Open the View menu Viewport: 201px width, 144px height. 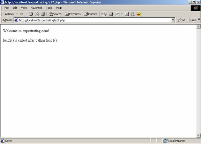tap(24, 8)
